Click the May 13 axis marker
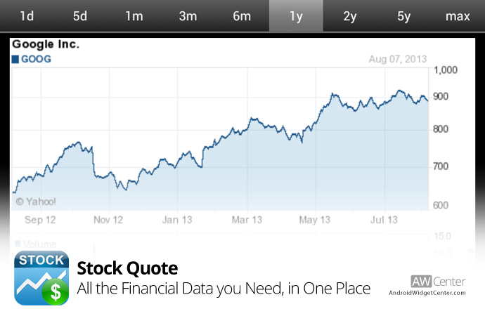Viewport: 485px width, 316px height. tap(316, 220)
